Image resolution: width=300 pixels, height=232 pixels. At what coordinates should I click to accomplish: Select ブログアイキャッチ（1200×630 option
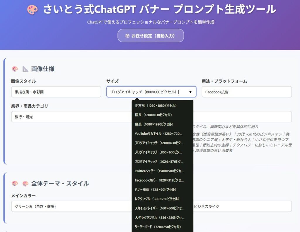(162, 143)
